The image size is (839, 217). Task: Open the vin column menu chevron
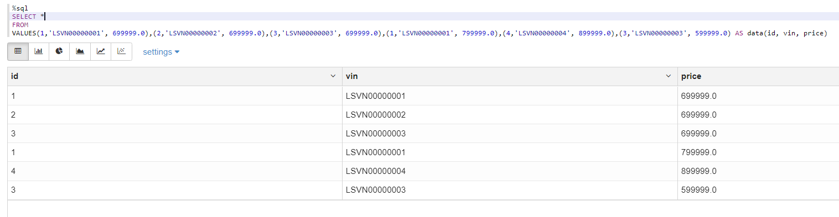point(669,76)
